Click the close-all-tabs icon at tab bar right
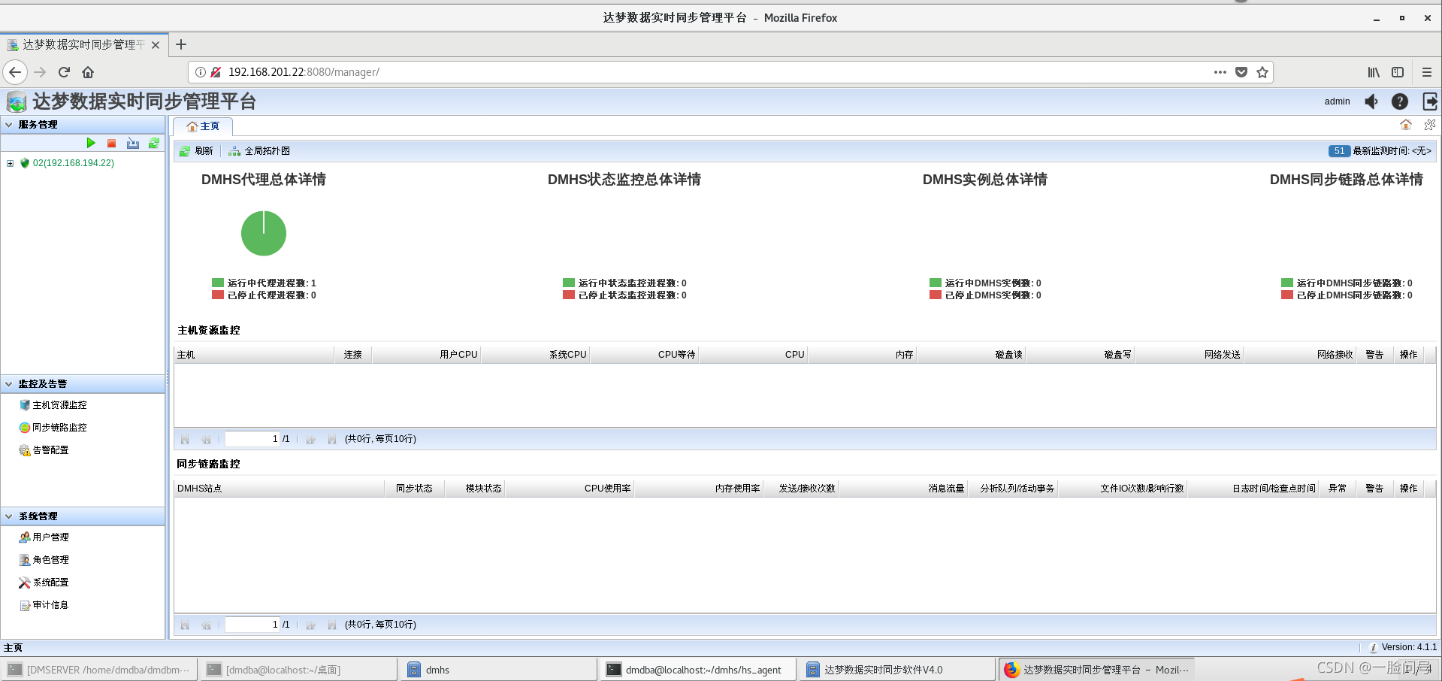Screen dimensions: 1442x681 (1429, 125)
